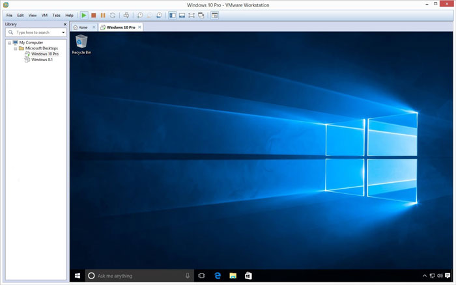
Task: Toggle the library sidebar view button
Action: [172, 15]
